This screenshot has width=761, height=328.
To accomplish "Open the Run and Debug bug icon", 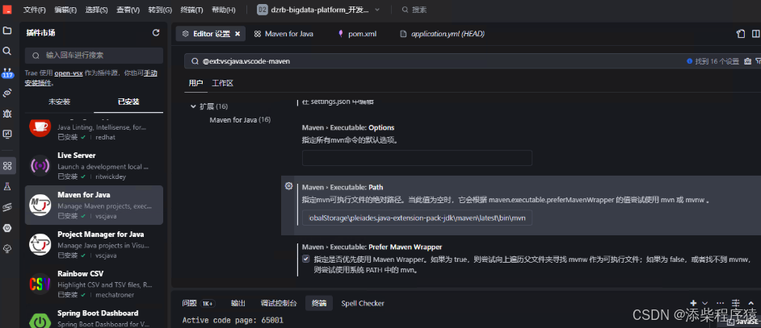I will pos(7,114).
